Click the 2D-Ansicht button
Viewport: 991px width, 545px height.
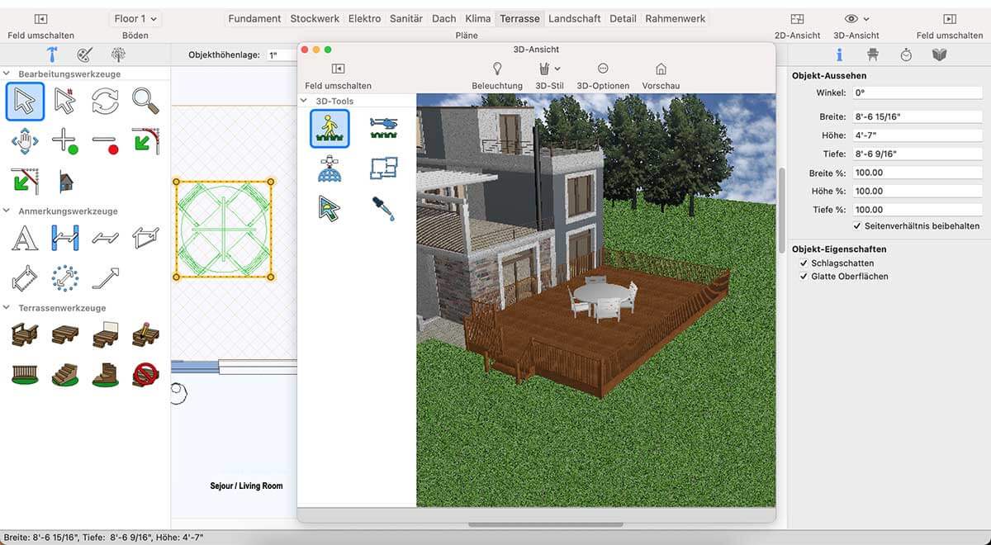click(x=797, y=25)
